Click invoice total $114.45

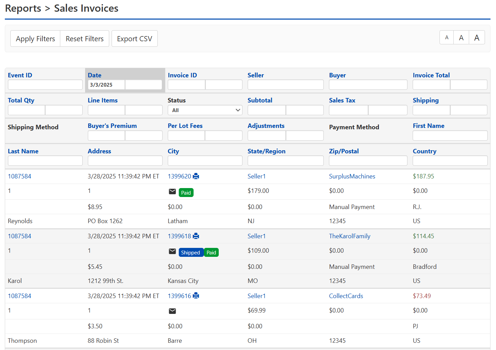(423, 236)
